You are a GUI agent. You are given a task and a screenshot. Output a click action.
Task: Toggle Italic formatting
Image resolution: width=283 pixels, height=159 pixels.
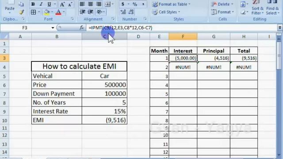point(41,4)
